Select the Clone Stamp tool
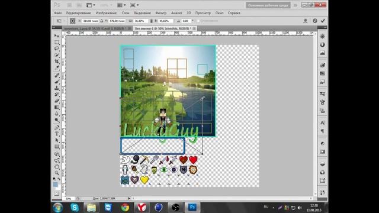Screen dimensions: 379x213 pos(57,88)
